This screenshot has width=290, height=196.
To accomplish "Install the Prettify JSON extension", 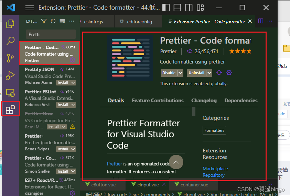I will point(63,83).
